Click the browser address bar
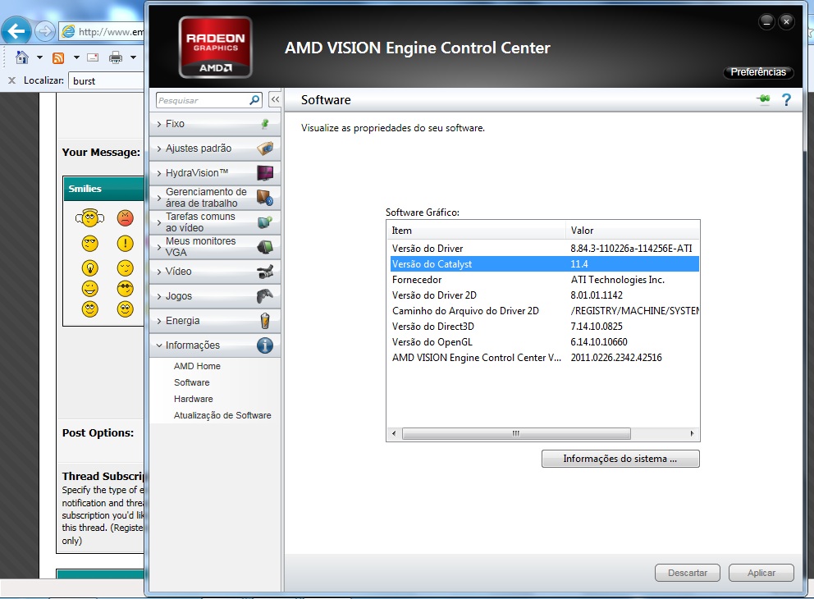This screenshot has height=599, width=814. 102,32
